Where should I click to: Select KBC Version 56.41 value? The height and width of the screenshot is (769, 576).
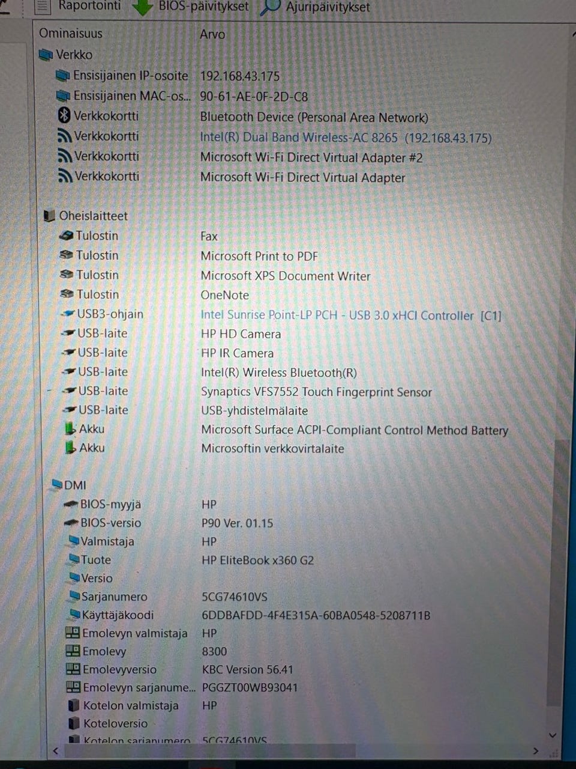click(x=248, y=669)
